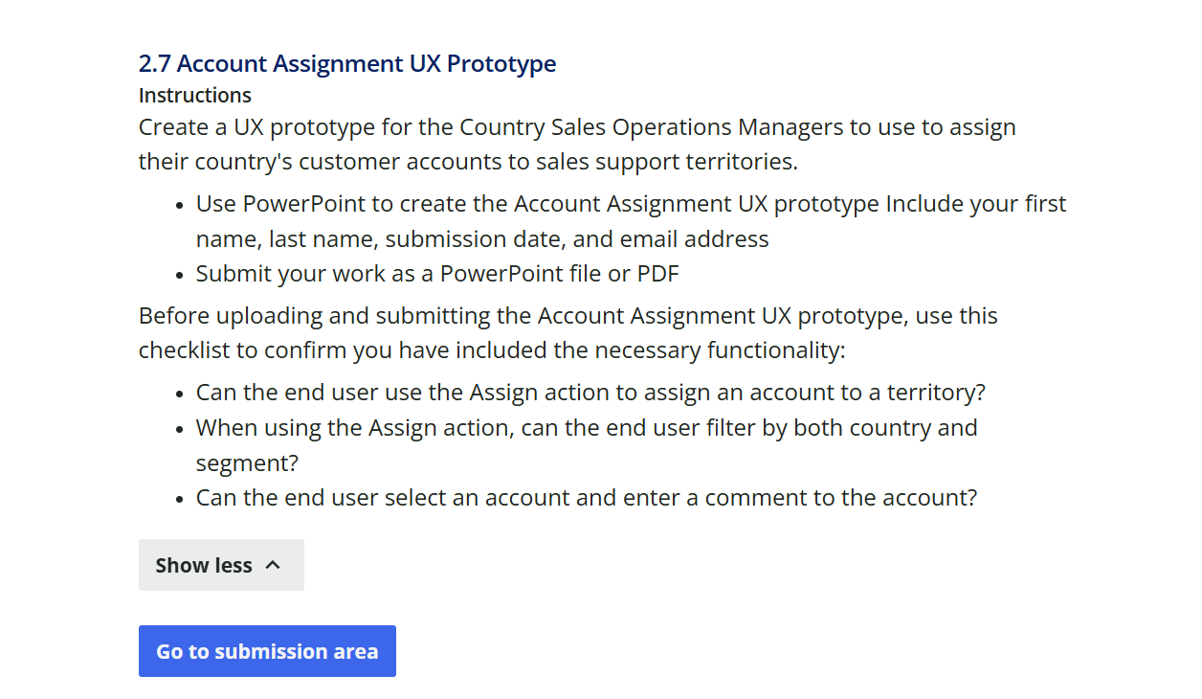The width and height of the screenshot is (1202, 699).
Task: Click the bullet dot before 'Submit your work'
Action: pyautogui.click(x=180, y=275)
